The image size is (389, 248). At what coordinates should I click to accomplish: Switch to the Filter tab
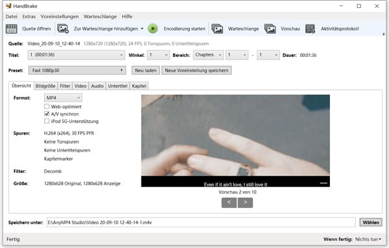(x=65, y=86)
